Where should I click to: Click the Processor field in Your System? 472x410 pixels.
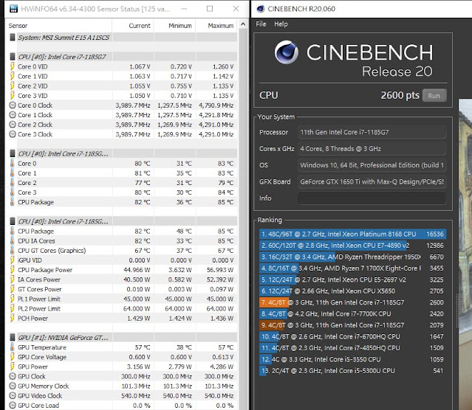[x=372, y=132]
